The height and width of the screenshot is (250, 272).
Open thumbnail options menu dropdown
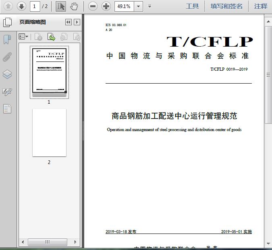click(x=23, y=37)
